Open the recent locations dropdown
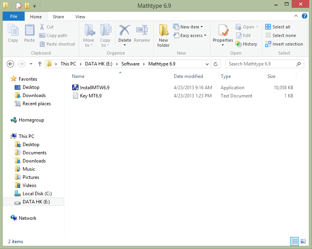 (x=31, y=64)
